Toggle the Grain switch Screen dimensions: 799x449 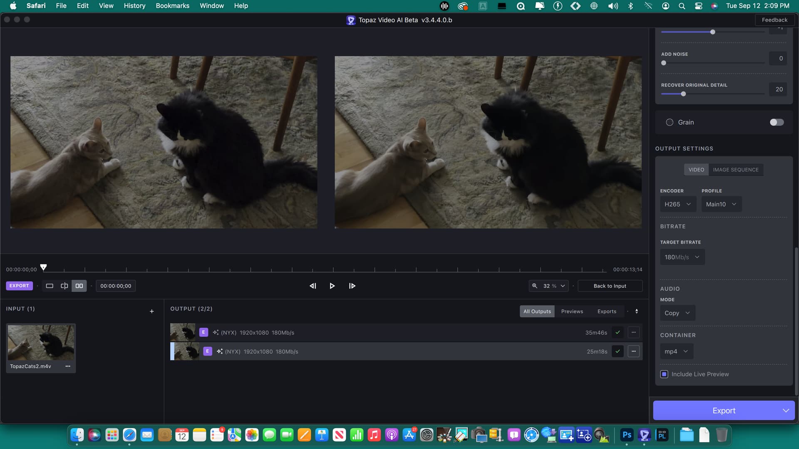[777, 122]
